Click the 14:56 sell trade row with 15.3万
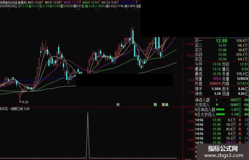Screen dimensions: 249x160 (x=222, y=138)
